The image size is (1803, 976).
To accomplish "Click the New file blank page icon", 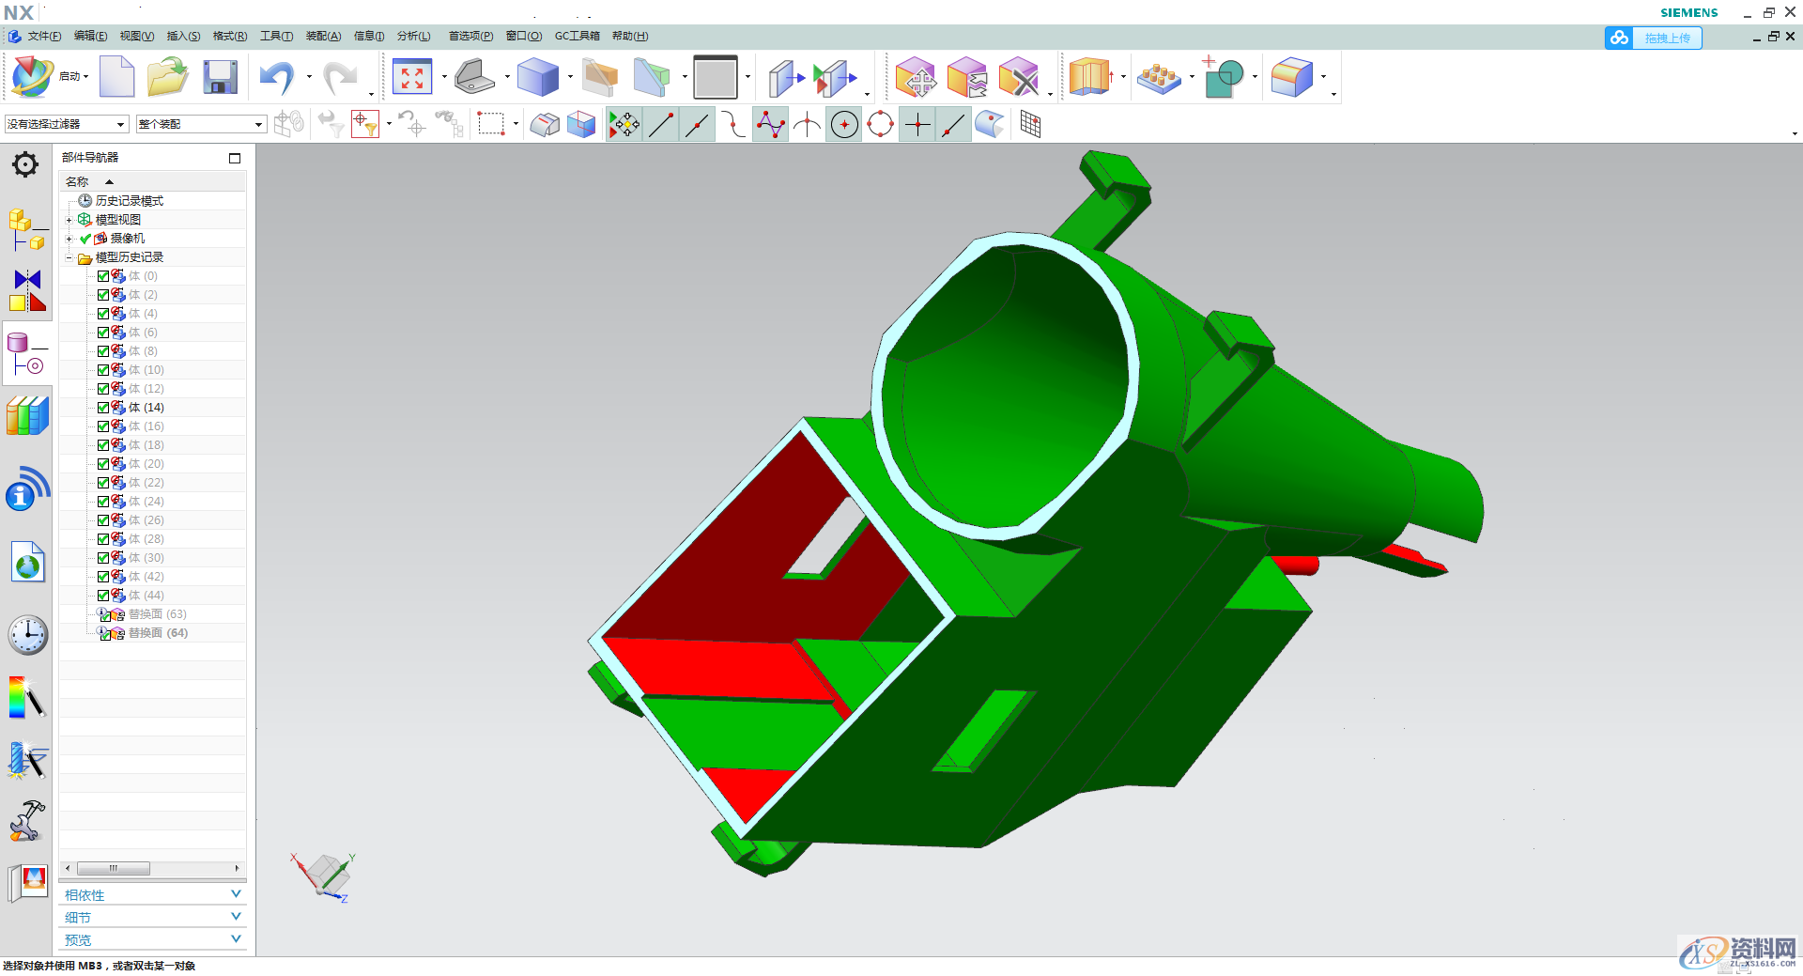I will click(x=116, y=77).
